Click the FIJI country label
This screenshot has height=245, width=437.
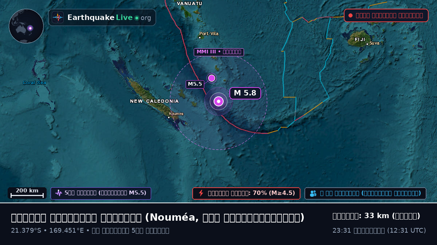(x=360, y=39)
